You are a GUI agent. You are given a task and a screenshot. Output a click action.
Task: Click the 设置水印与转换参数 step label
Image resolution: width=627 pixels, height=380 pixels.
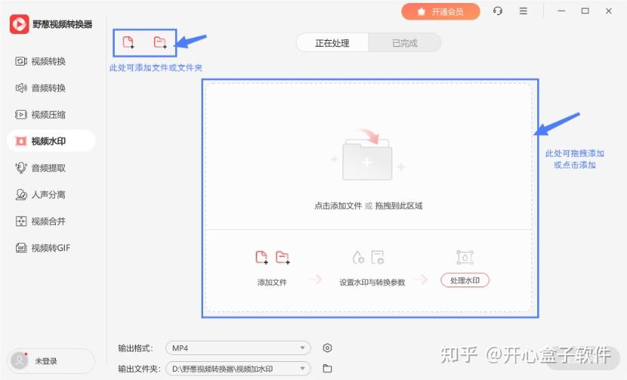coord(372,283)
